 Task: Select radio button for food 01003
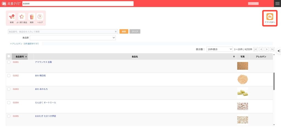coord(9,89)
